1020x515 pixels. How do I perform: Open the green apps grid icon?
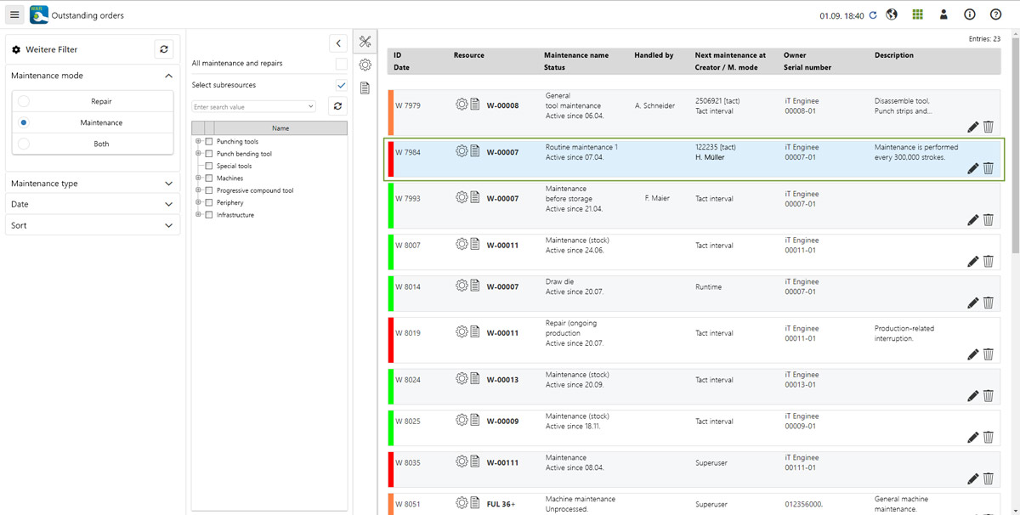click(917, 15)
